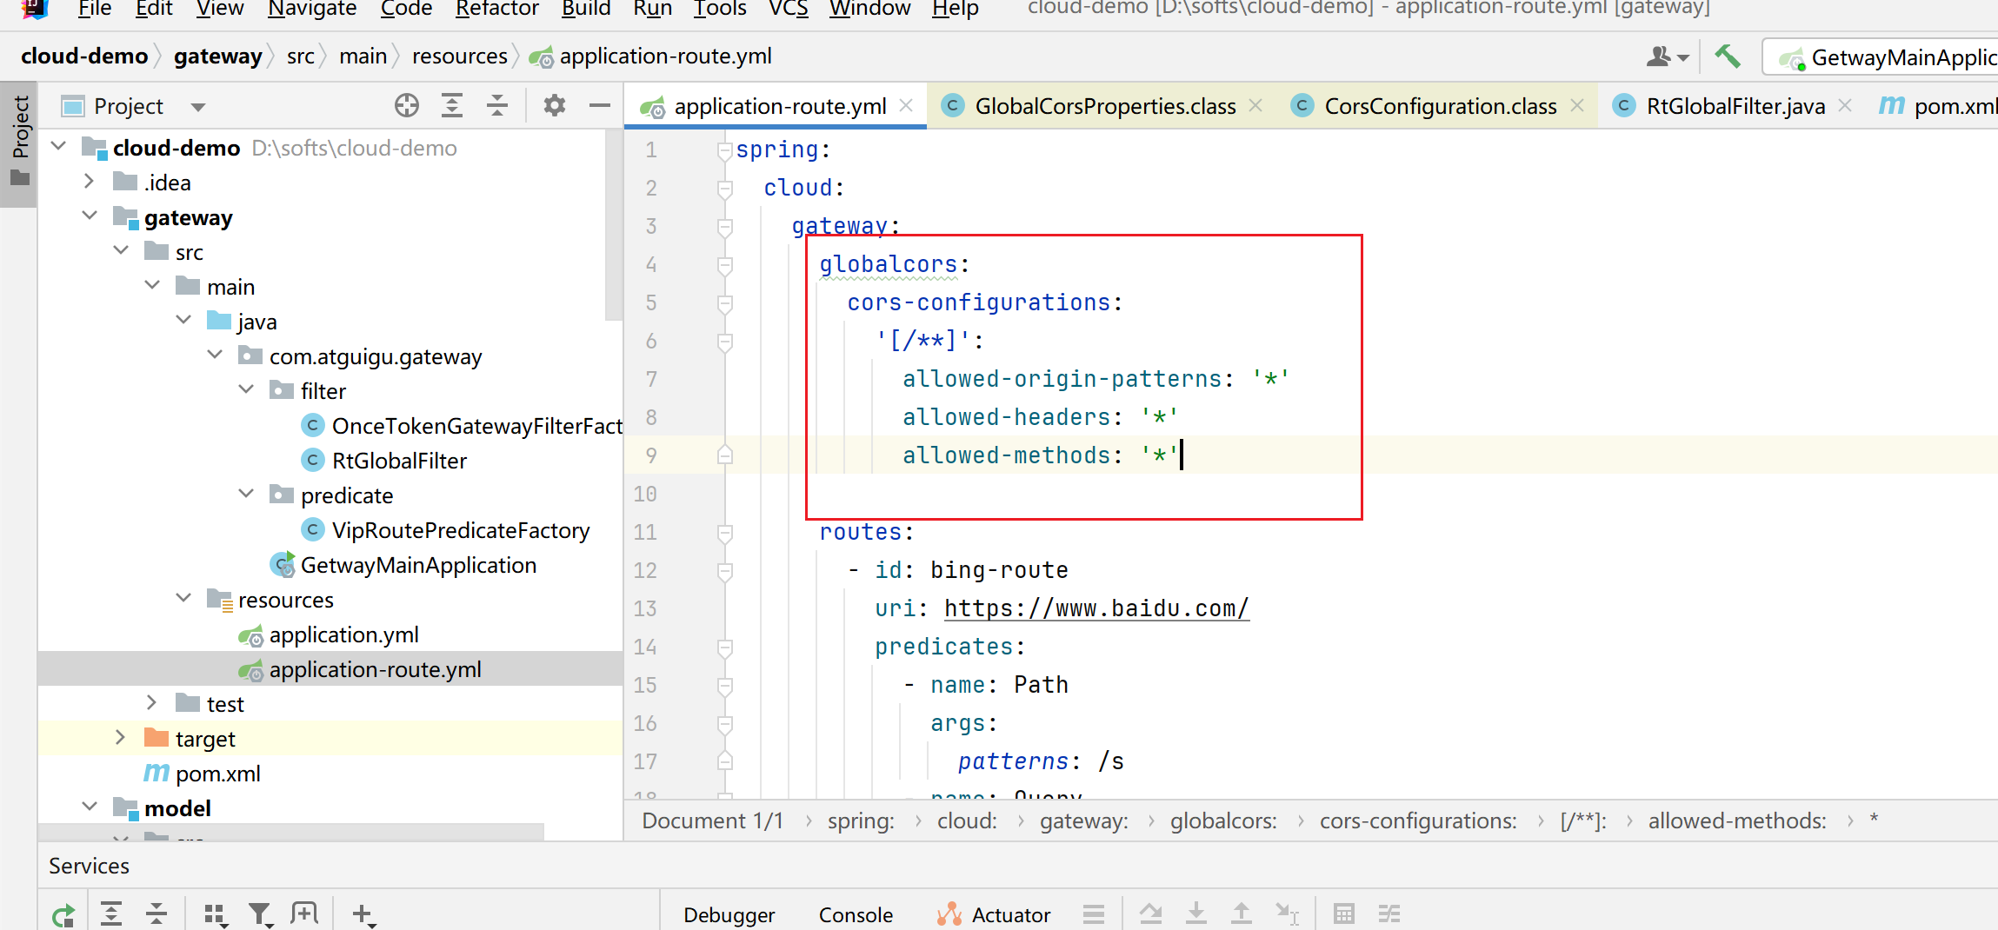Click Run to Cursor debugger icon
The width and height of the screenshot is (1998, 930).
[1288, 913]
